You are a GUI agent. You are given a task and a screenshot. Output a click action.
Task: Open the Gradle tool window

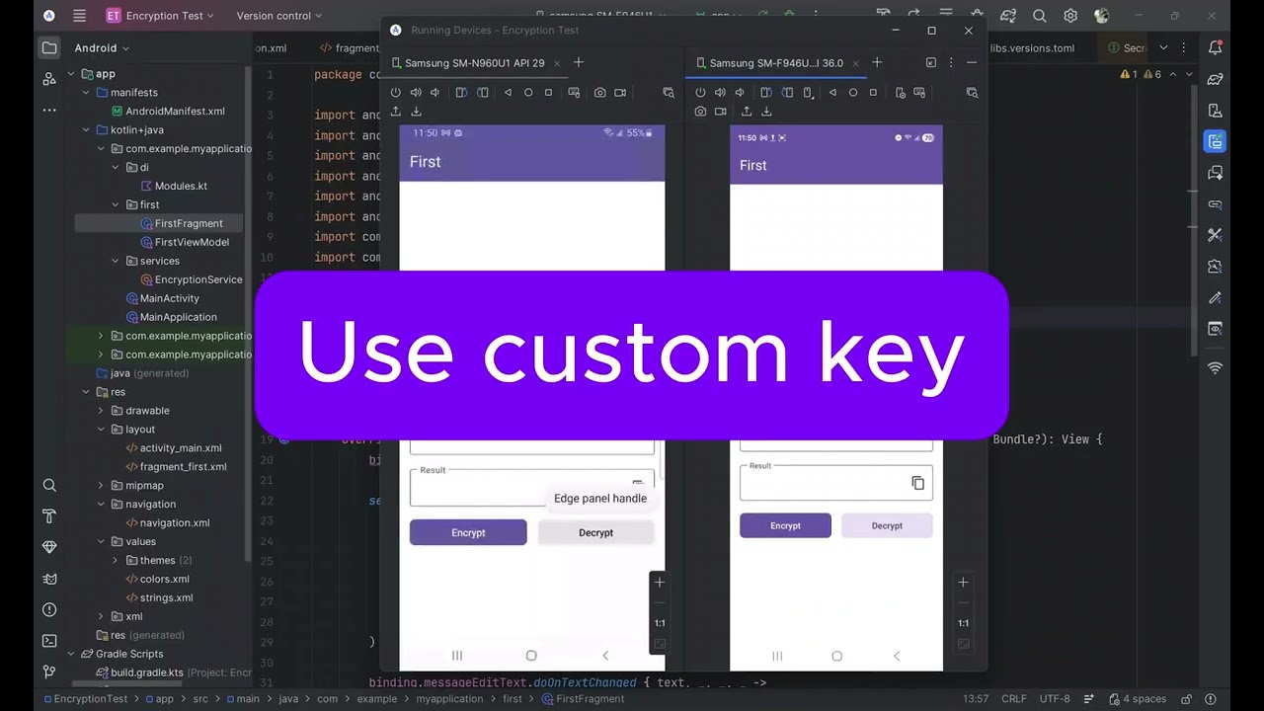click(1216, 79)
